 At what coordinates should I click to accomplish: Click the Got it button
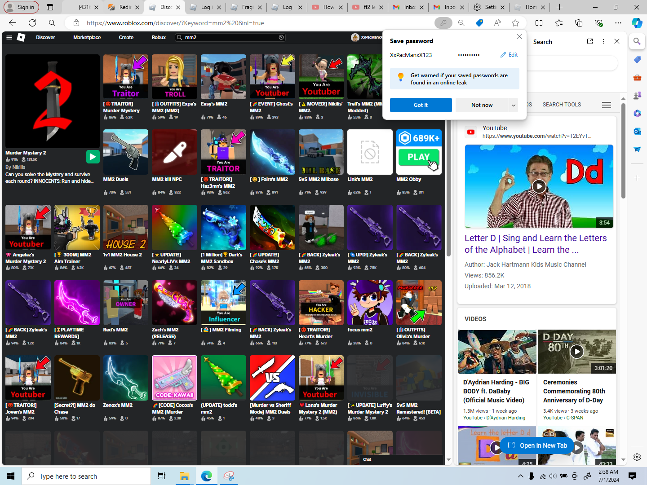pos(421,105)
